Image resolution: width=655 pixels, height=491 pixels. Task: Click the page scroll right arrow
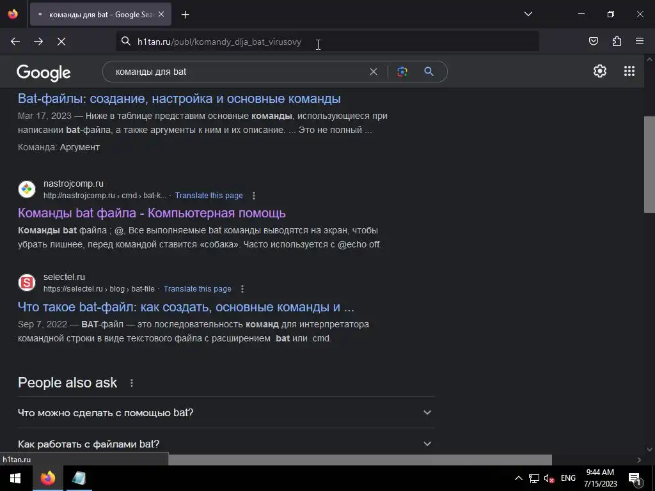639,460
